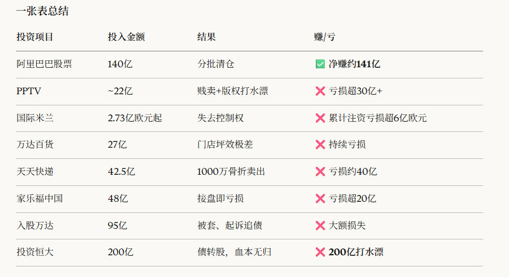Viewport: 509px width, 277px height.
Task: Select the project cell 投资恒大
Action: click(x=34, y=252)
